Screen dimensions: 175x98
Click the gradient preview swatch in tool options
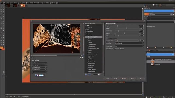[147, 14]
